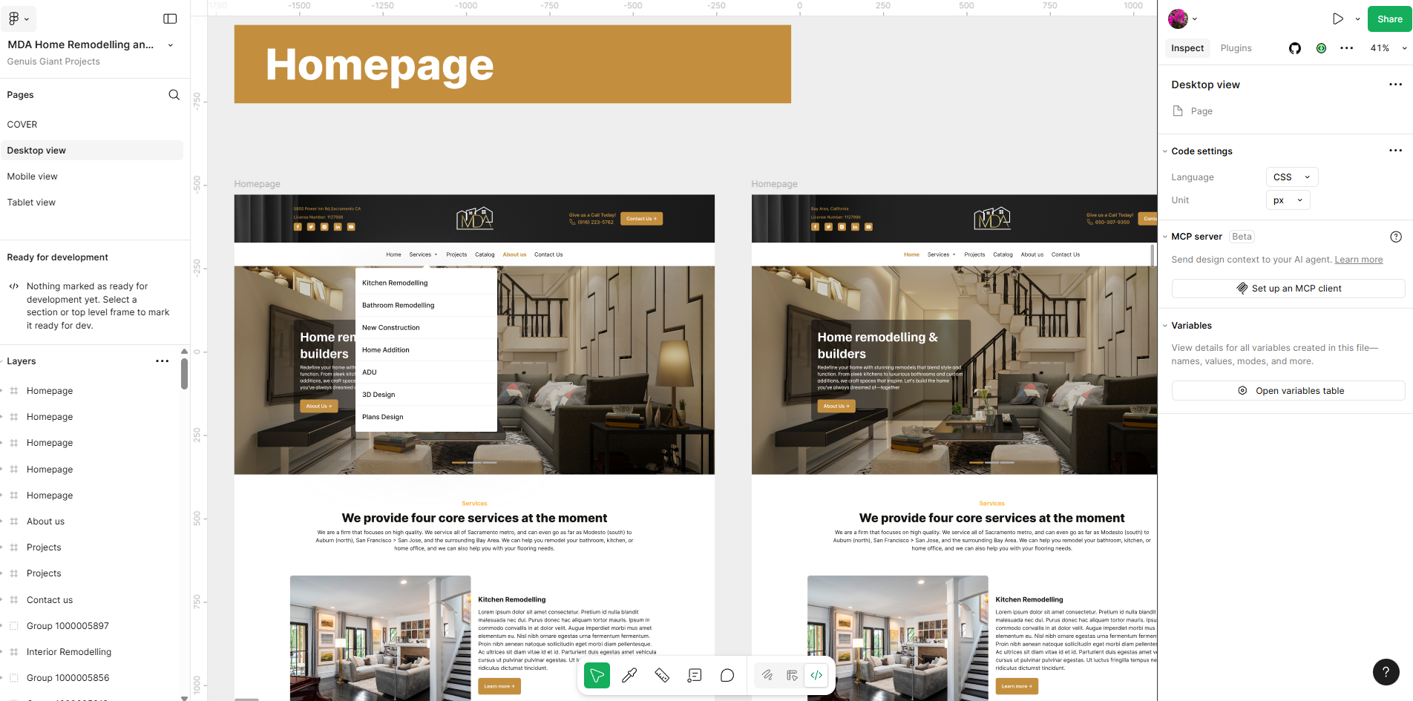Toggle the sidebar panel layout icon
The width and height of the screenshot is (1413, 701).
point(170,19)
